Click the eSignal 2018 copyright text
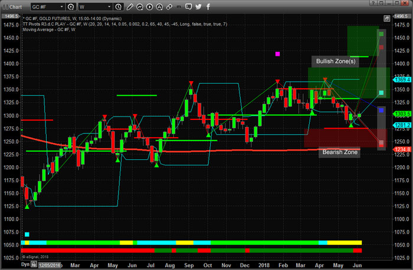The image size is (413, 270). coord(35,257)
